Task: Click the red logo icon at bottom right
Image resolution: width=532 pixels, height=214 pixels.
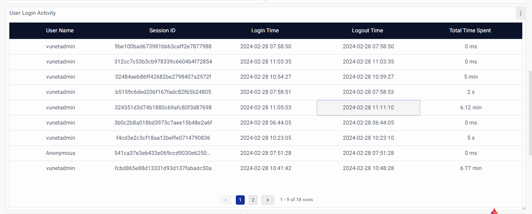Action: point(494,212)
